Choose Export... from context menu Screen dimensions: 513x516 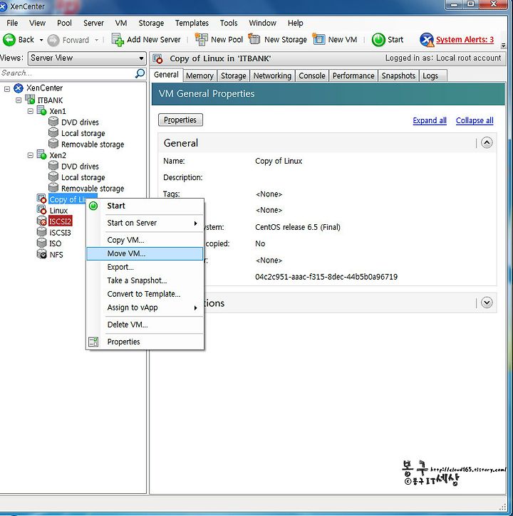[x=145, y=267]
